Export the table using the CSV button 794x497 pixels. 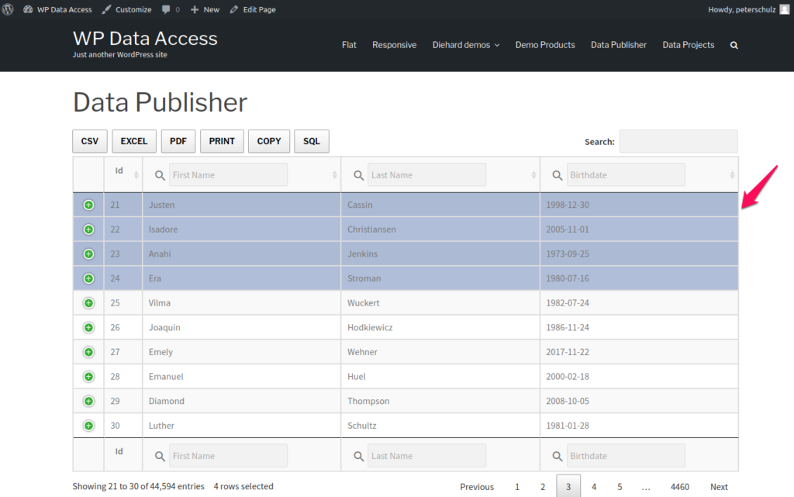click(89, 141)
